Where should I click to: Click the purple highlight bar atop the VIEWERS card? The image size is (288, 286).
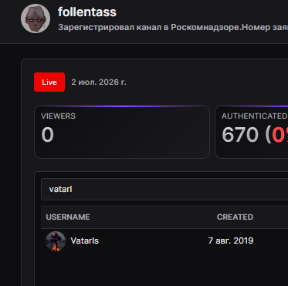122,106
